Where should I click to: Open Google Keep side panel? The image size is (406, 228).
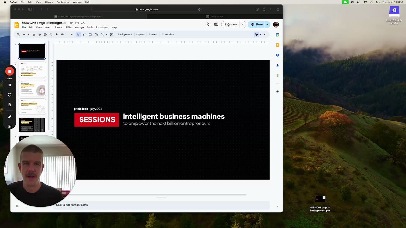pyautogui.click(x=278, y=45)
